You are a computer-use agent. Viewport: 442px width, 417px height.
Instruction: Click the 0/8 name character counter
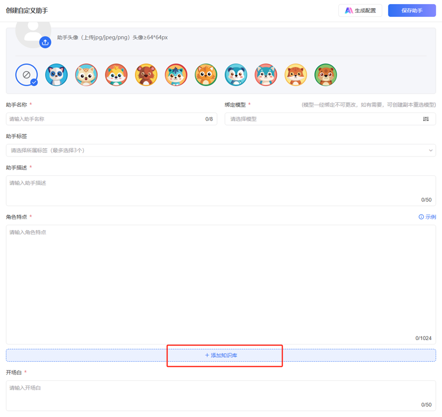(x=209, y=119)
